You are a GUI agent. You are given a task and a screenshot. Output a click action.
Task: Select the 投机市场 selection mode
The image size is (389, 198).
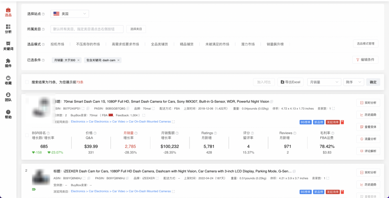57,44
